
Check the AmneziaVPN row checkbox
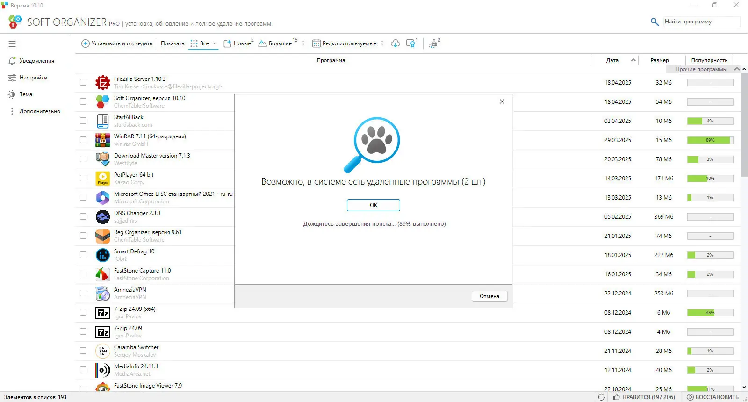pos(83,294)
